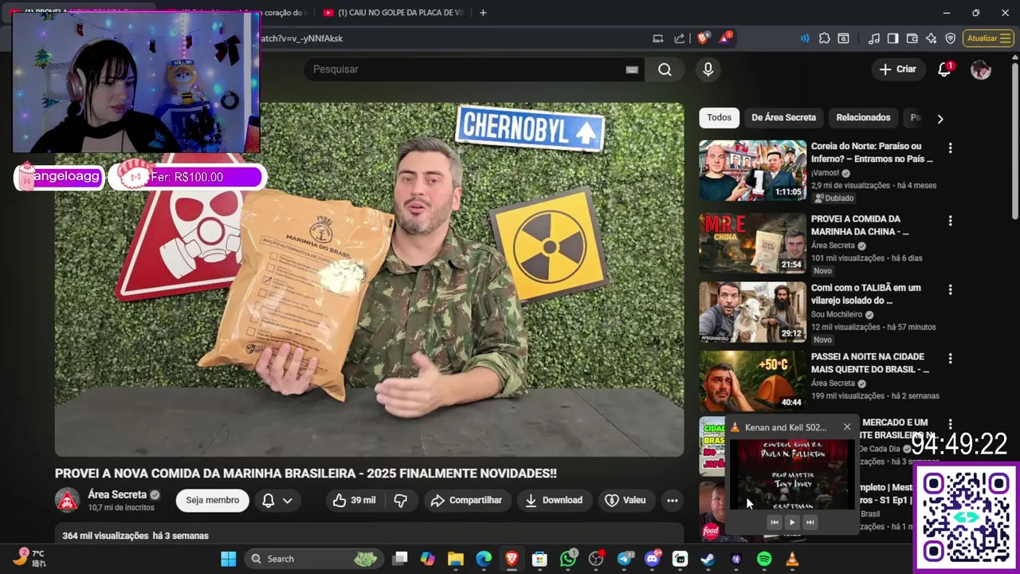Image resolution: width=1020 pixels, height=574 pixels.
Task: Open the M.R.E China video thumbnail
Action: pyautogui.click(x=753, y=243)
